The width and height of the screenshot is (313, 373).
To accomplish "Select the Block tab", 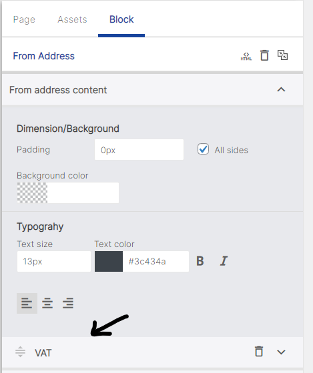I will point(121,19).
